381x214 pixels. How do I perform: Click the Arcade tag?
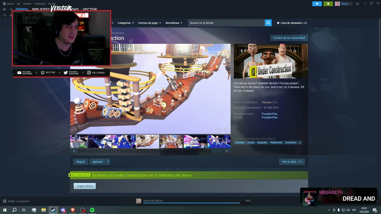251,143
